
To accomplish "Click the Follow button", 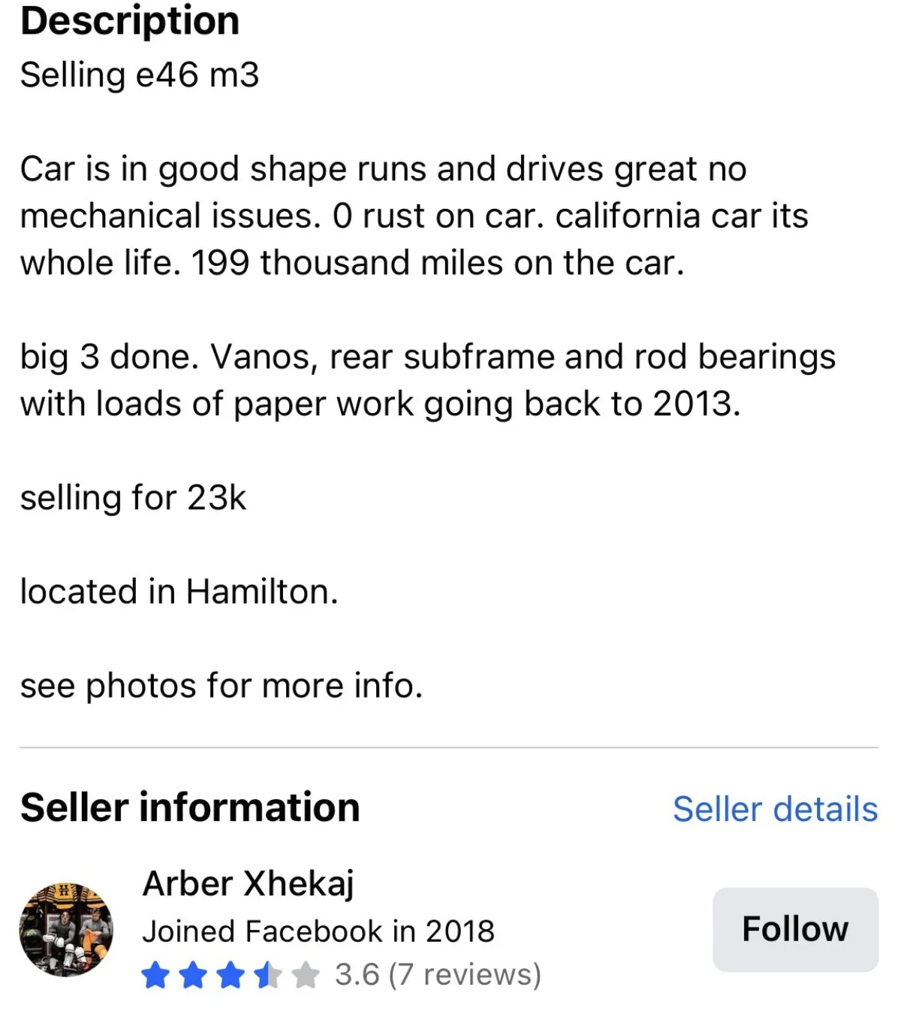I will pos(794,929).
